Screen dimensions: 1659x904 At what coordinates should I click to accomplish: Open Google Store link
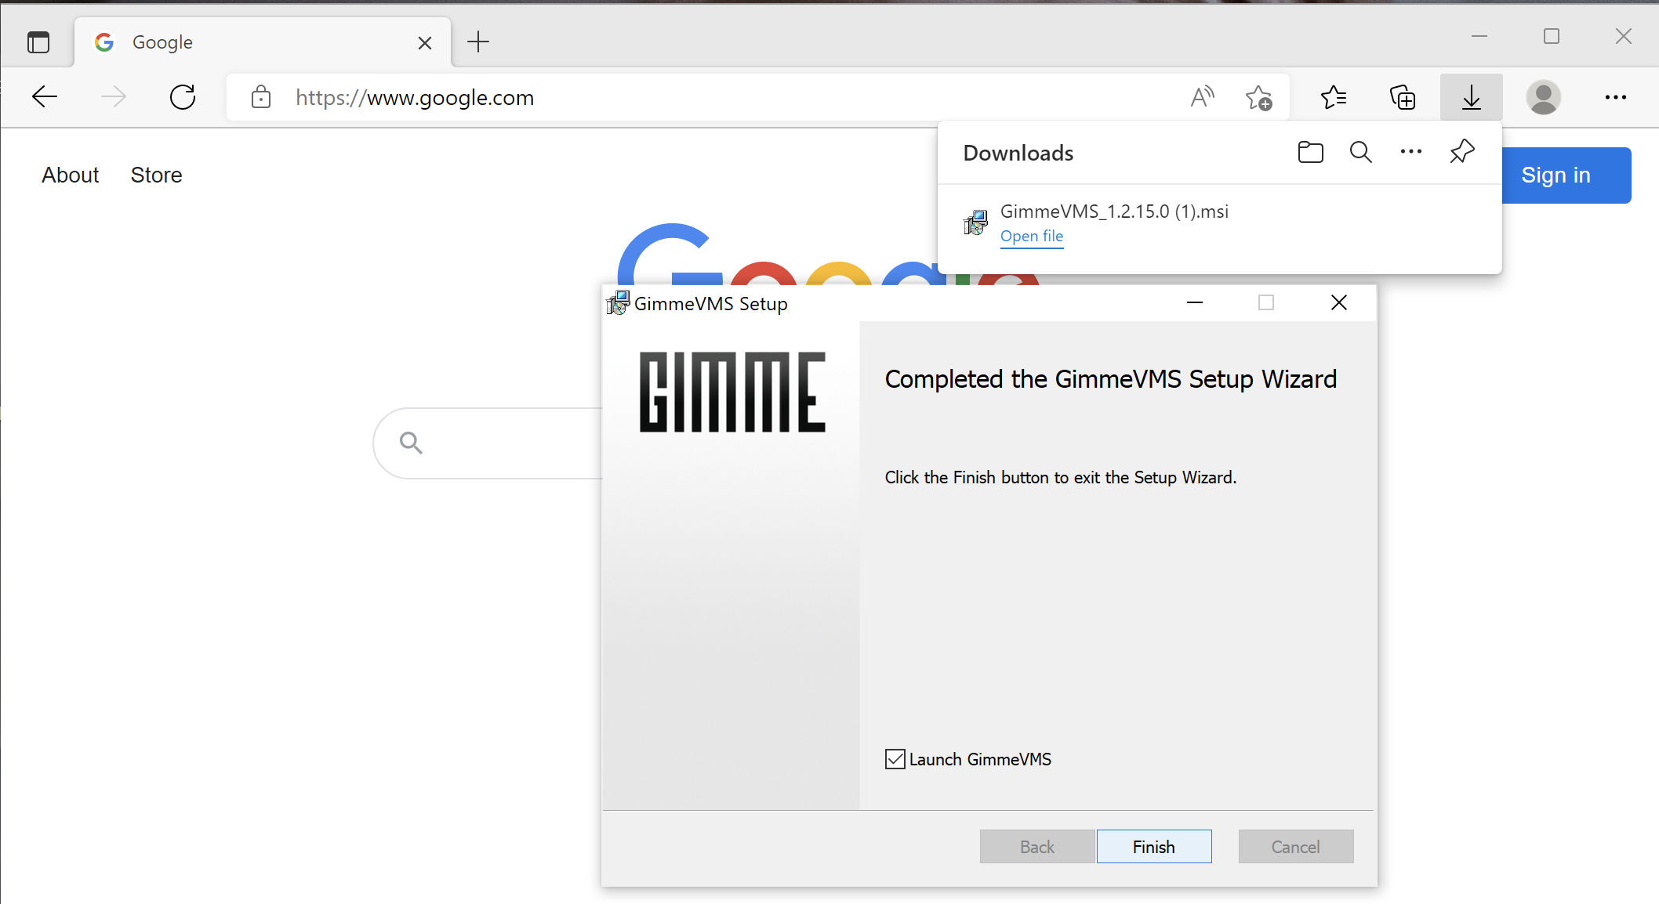pos(156,175)
